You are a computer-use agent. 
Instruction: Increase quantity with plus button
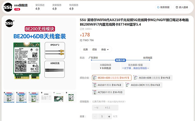coord(109,116)
